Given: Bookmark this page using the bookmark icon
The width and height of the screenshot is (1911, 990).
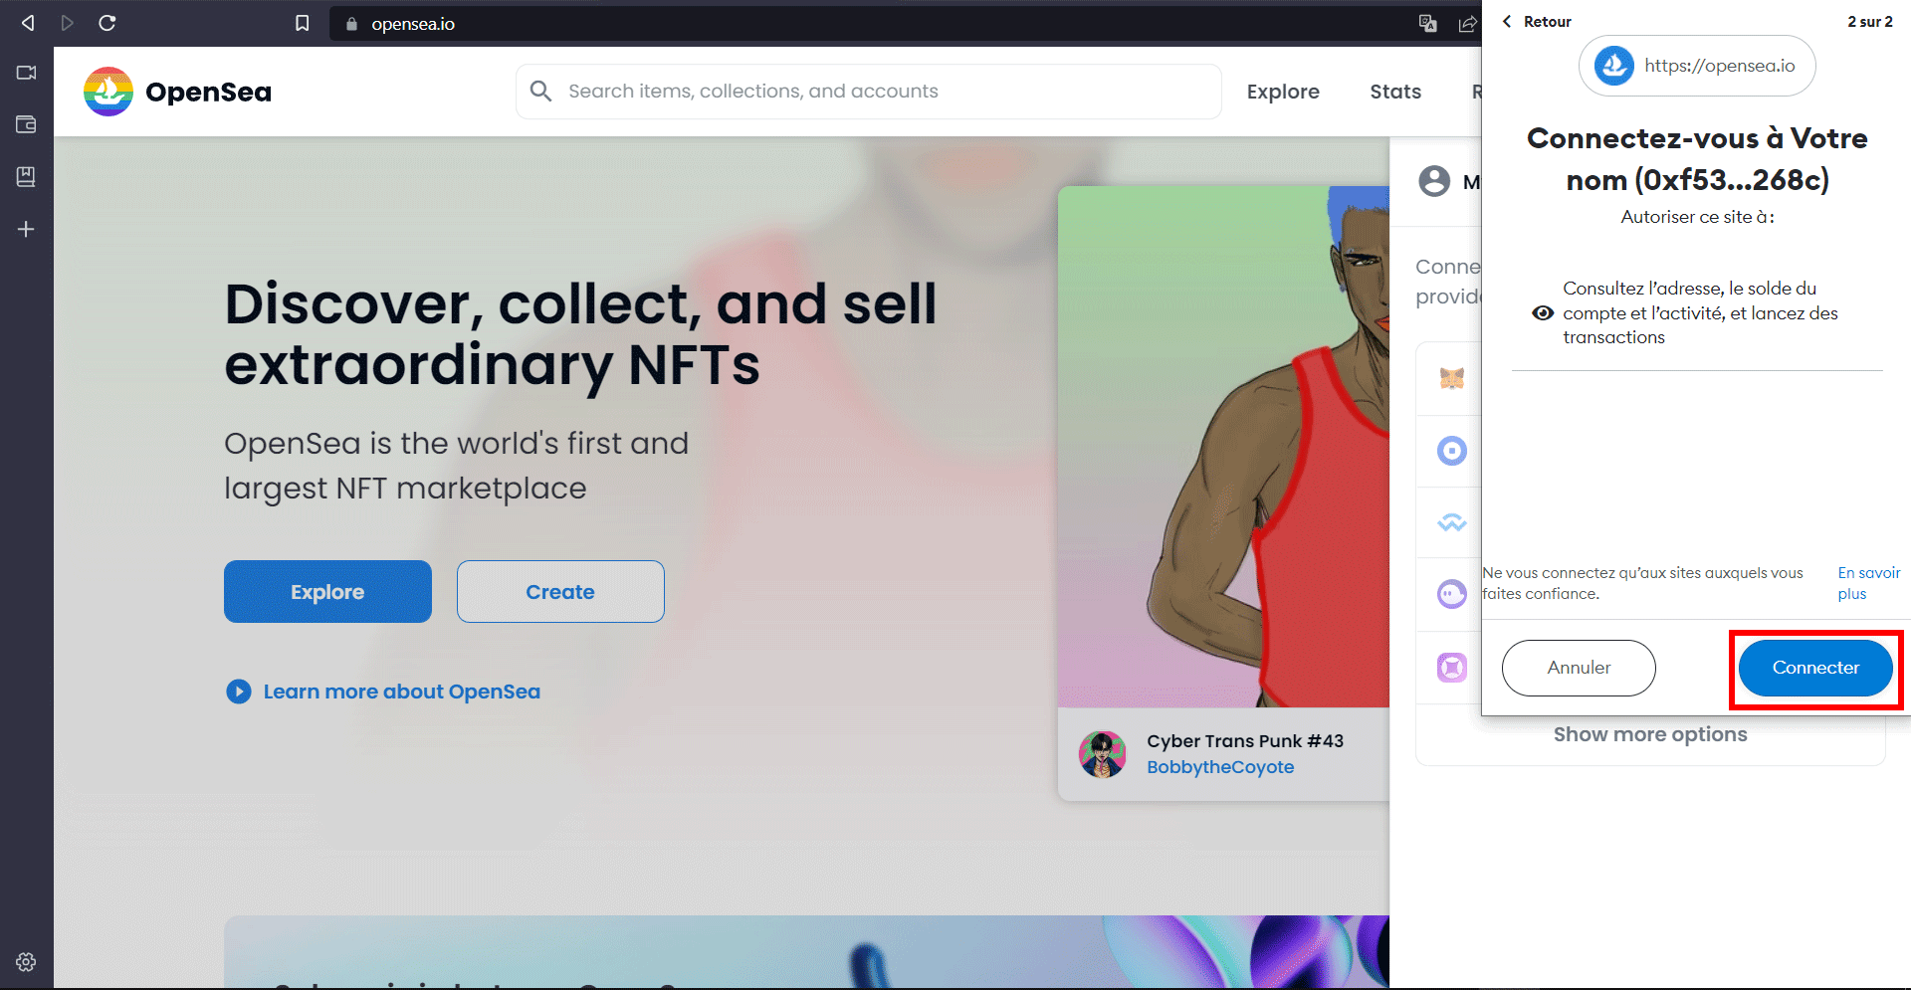Looking at the screenshot, I should pos(303,23).
